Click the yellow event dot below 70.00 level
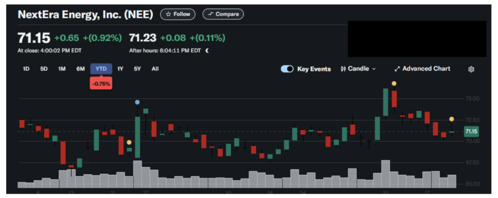This screenshot has height=198, width=498. coord(129,142)
